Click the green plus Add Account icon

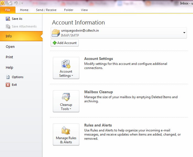pos(55,43)
